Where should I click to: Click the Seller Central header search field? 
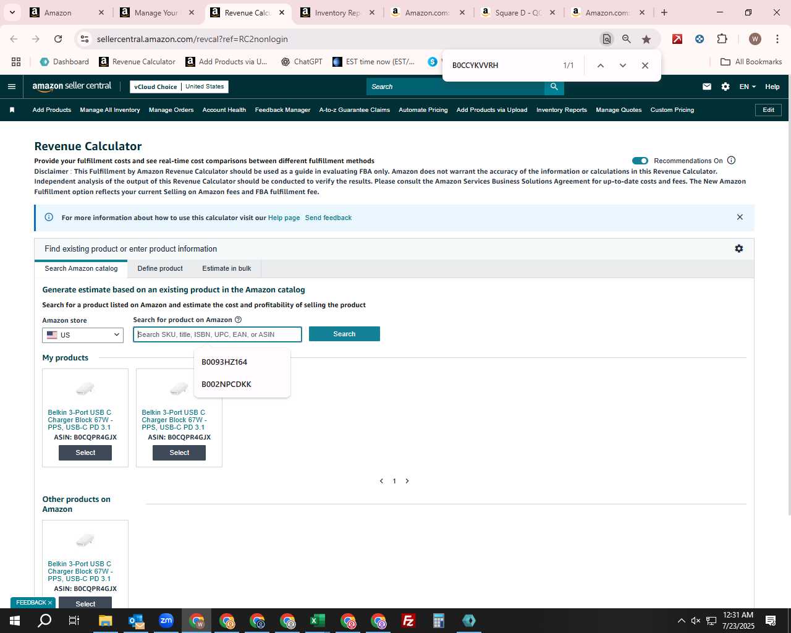click(455, 87)
